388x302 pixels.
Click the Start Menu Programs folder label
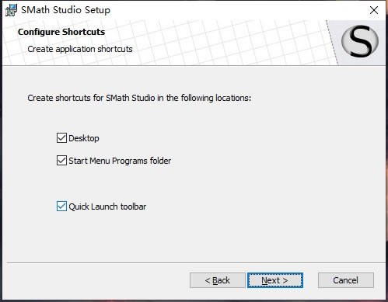click(120, 161)
